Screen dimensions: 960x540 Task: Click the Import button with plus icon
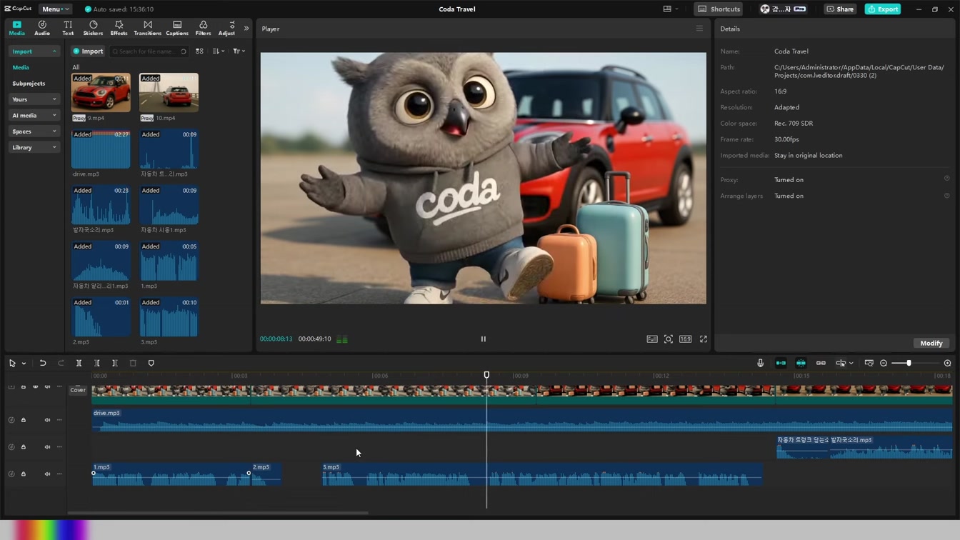pos(88,51)
